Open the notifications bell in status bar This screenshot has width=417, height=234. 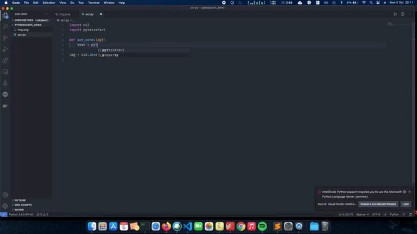pos(410,214)
